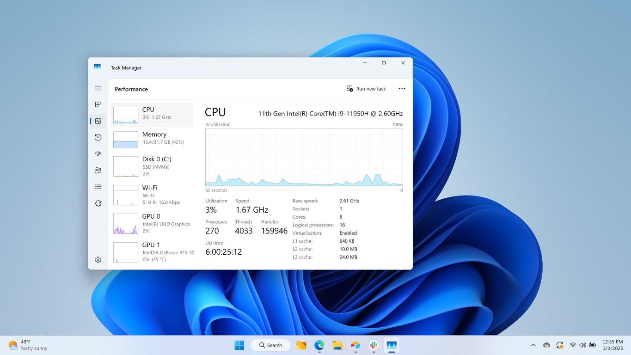Image resolution: width=631 pixels, height=355 pixels.
Task: Open the Services page
Action: coord(98,203)
